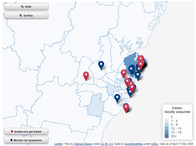Toggle Isolate and get tested markers
Viewport: 196px width, 146px height.
click(x=26, y=132)
